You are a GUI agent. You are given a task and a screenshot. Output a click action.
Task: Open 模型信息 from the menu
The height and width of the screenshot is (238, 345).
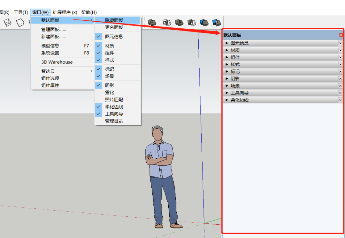point(63,46)
